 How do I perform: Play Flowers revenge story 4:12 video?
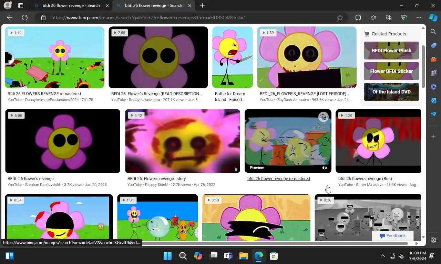[182, 141]
